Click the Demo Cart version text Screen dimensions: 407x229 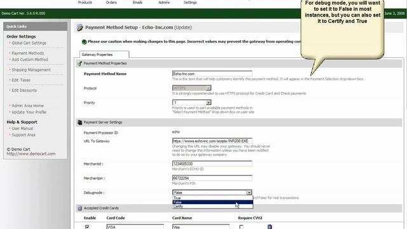[x=24, y=13]
